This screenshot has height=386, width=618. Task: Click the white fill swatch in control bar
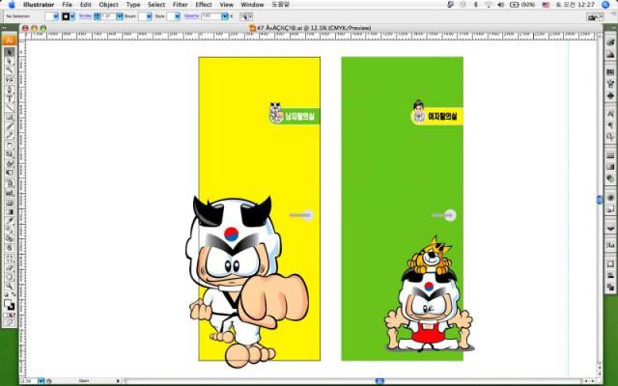[49, 16]
